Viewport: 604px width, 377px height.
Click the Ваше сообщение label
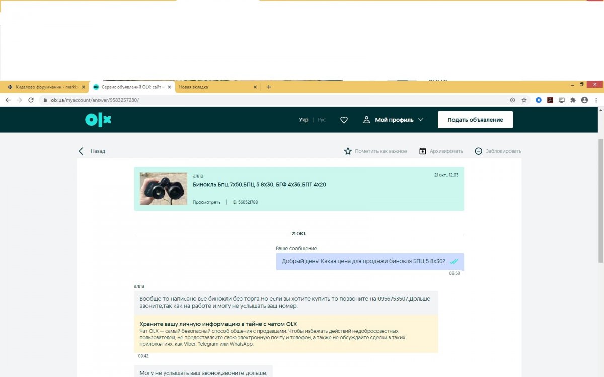point(296,248)
